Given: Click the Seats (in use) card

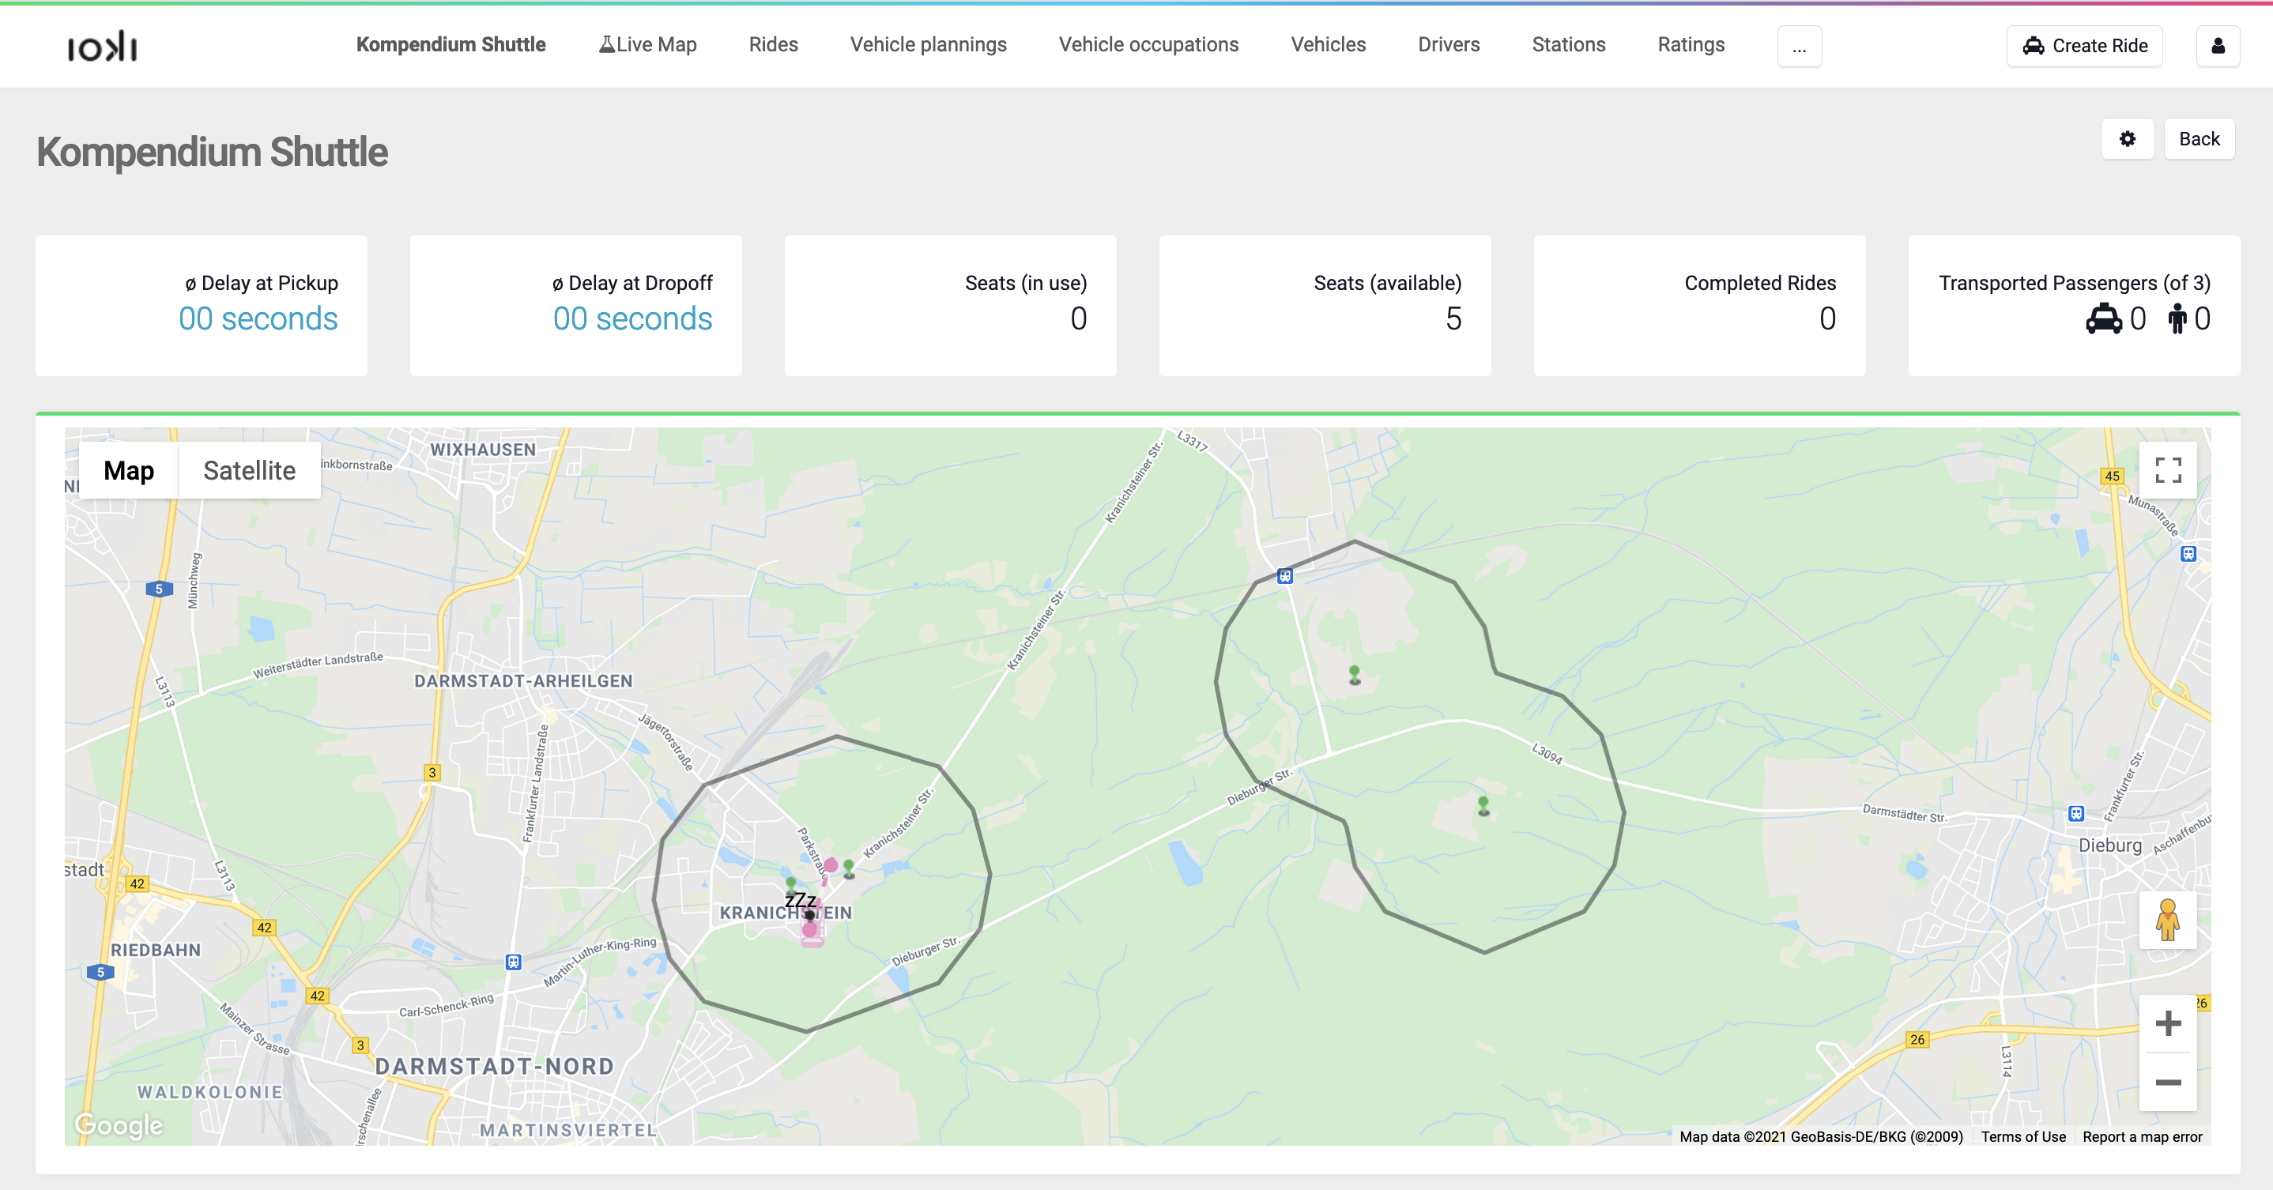Looking at the screenshot, I should (x=950, y=305).
